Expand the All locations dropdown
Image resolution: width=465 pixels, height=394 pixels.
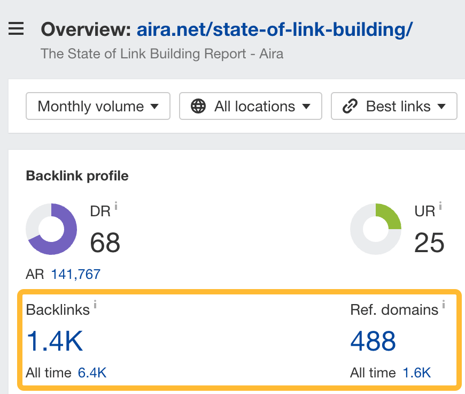point(251,106)
